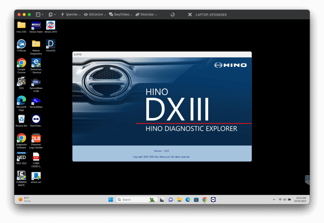Open ServiceMaxx J1708

[x=36, y=82]
